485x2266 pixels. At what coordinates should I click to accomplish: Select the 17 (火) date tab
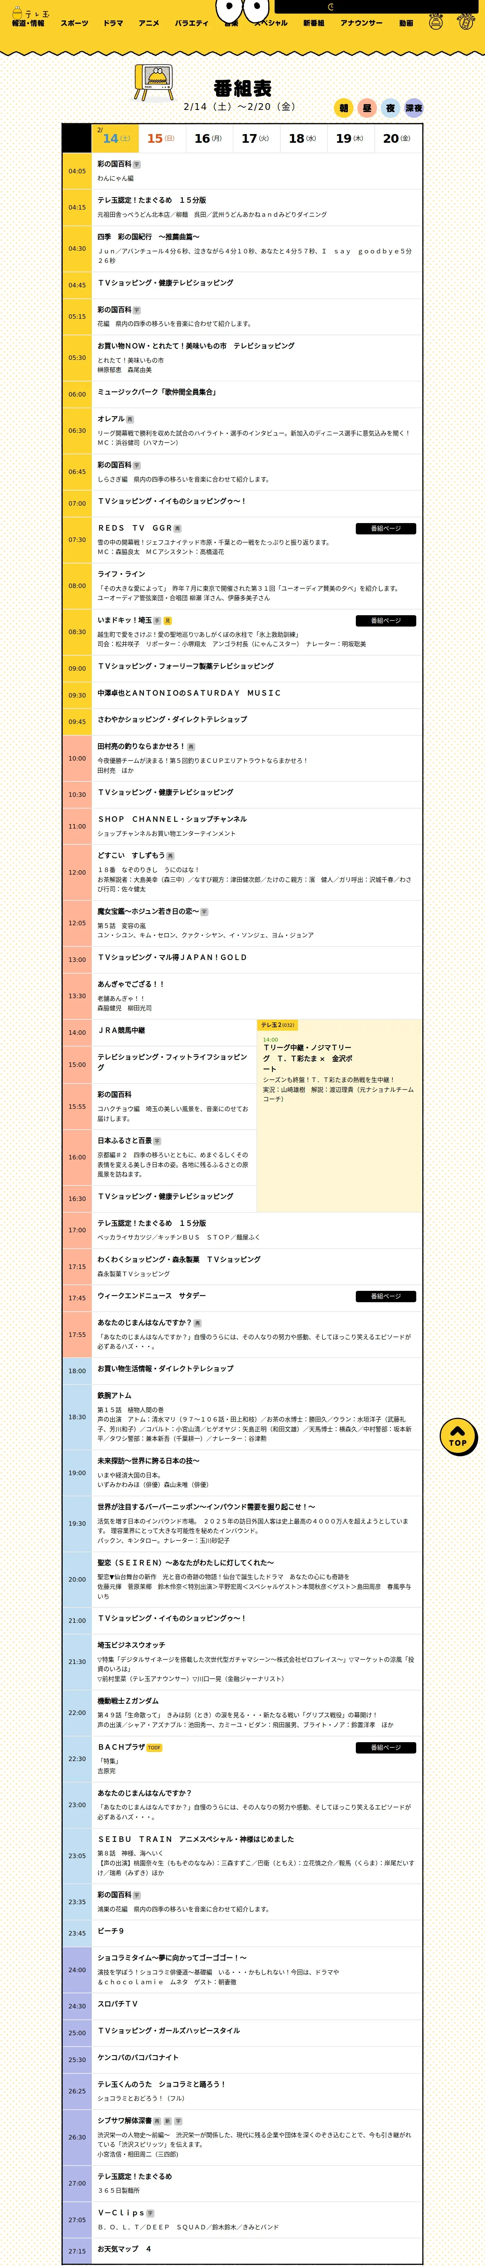(256, 138)
